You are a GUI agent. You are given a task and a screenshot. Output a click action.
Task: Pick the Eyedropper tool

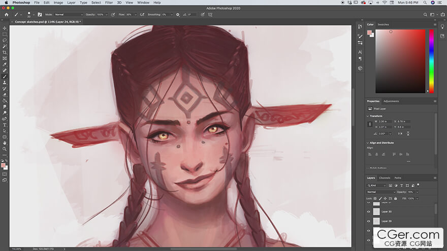click(5, 64)
